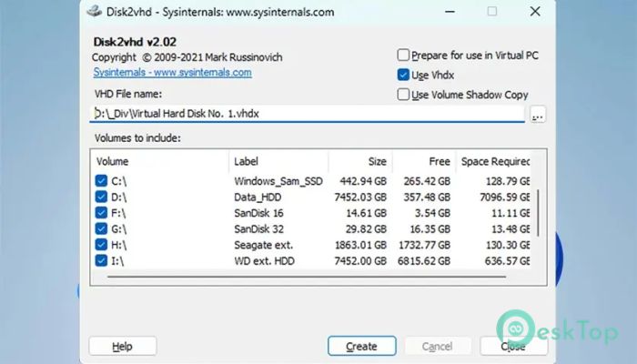Open the Sysinternals website link
The width and height of the screenshot is (637, 364).
point(172,72)
